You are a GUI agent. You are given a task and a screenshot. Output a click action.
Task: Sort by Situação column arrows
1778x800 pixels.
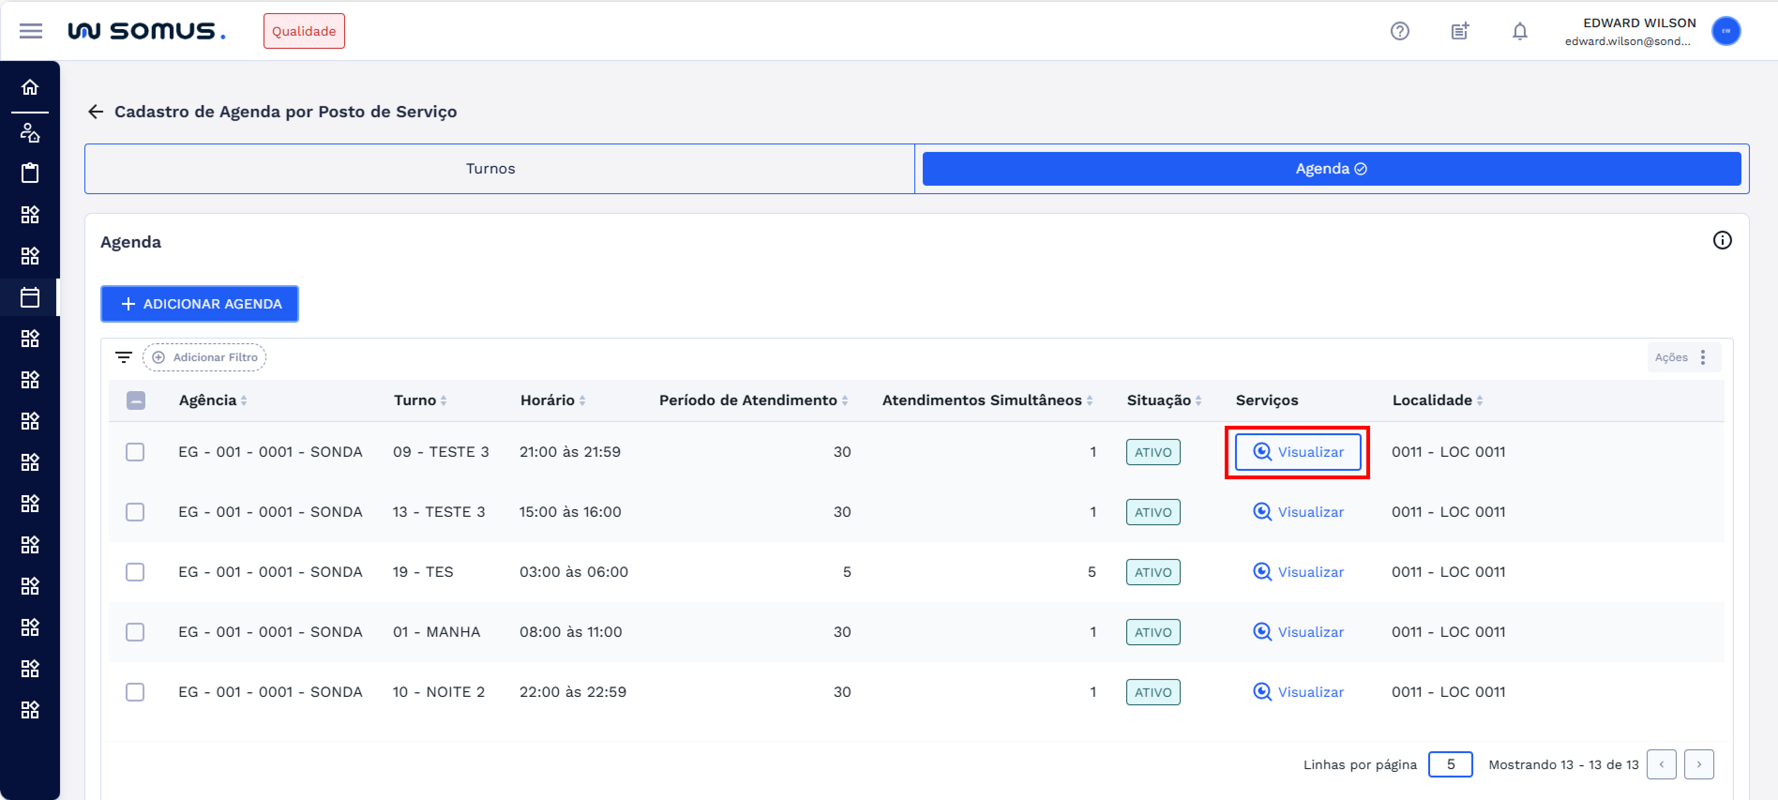click(1198, 400)
